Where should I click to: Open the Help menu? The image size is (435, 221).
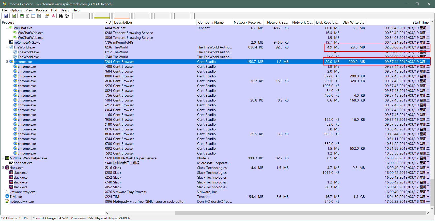76,10
